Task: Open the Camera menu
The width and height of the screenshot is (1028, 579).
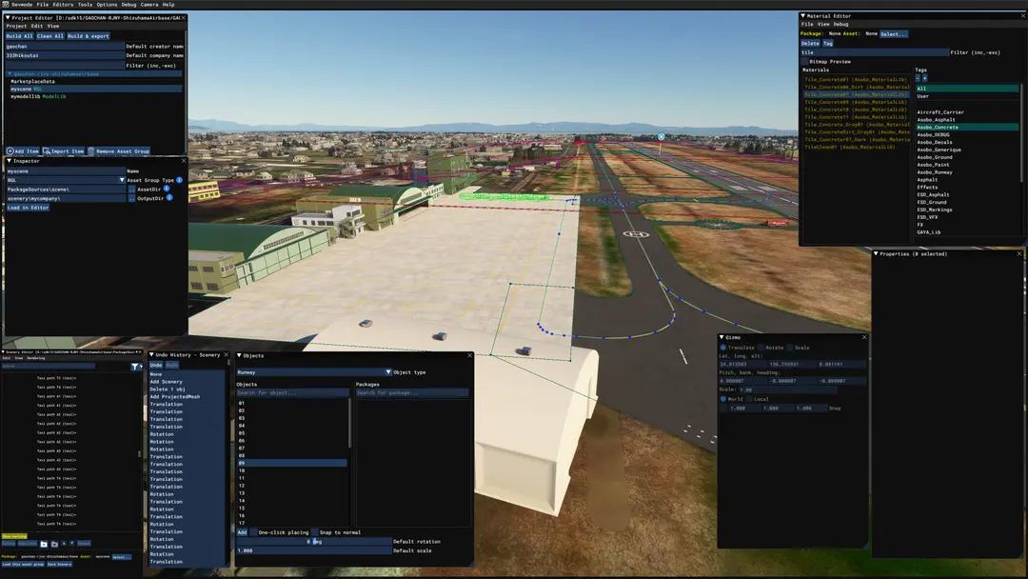Action: [148, 5]
